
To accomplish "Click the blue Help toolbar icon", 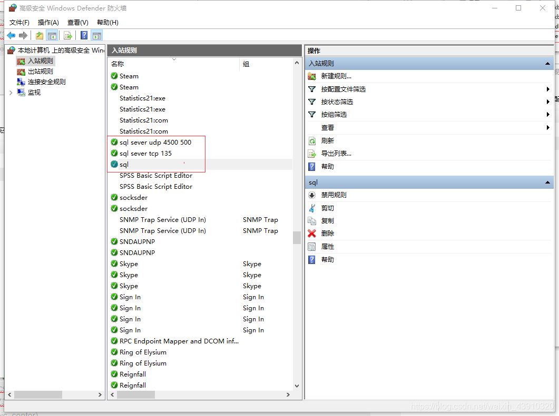I will (84, 35).
